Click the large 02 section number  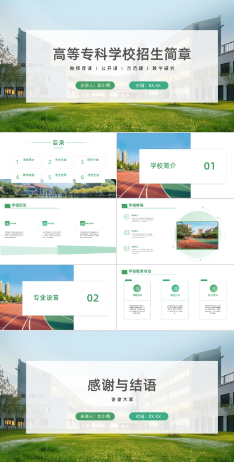coord(93,298)
